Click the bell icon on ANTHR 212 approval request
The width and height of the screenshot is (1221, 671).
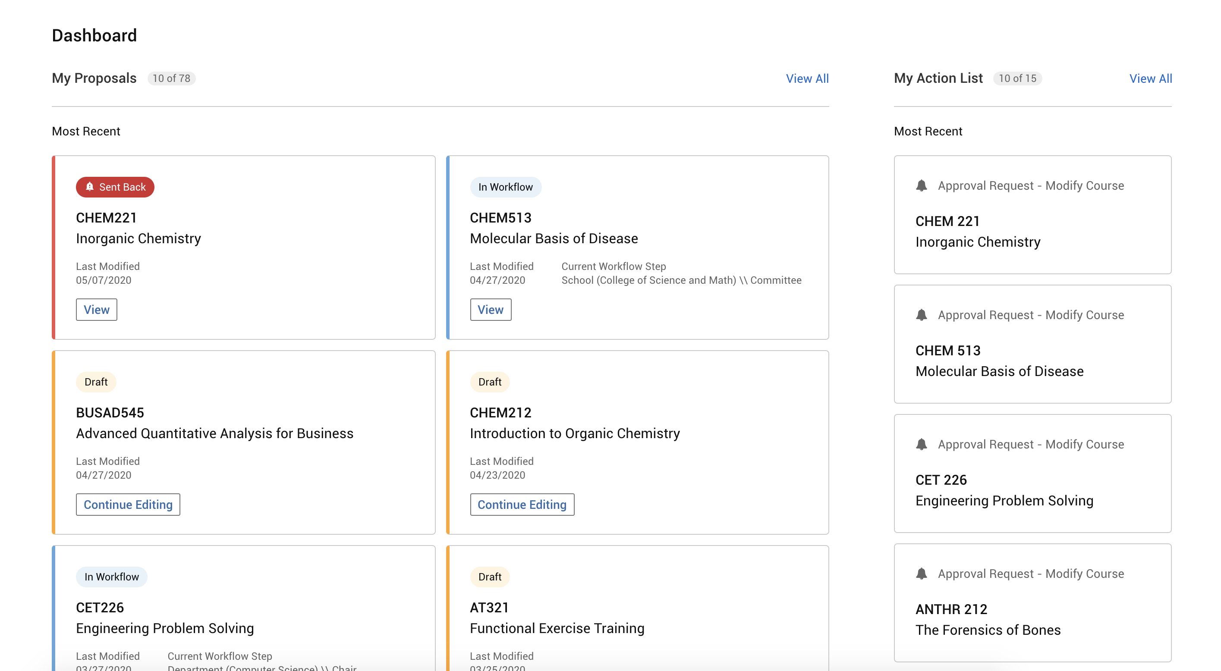point(922,574)
